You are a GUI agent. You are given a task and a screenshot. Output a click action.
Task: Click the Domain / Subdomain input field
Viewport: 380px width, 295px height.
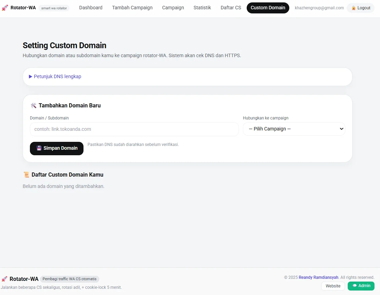134,129
